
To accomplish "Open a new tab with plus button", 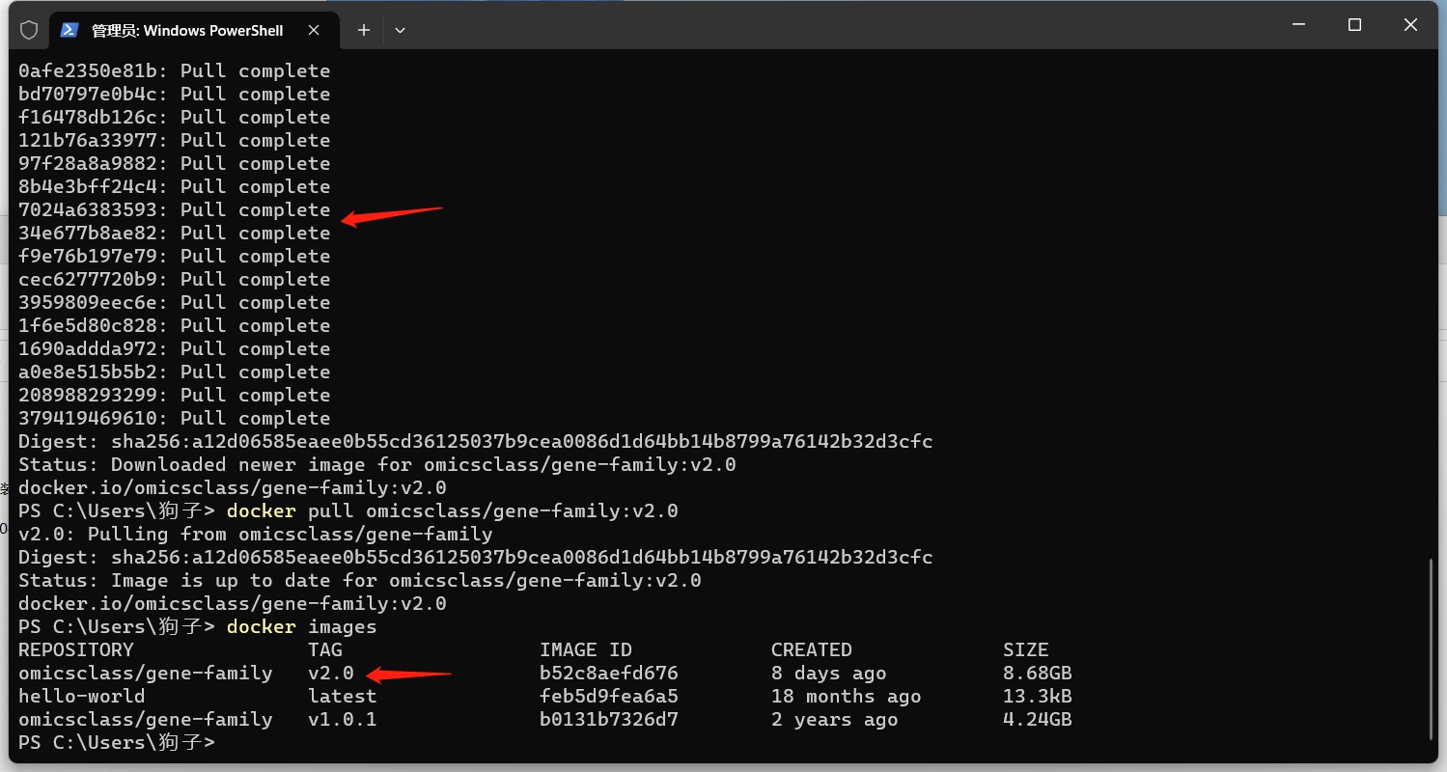I will point(364,30).
